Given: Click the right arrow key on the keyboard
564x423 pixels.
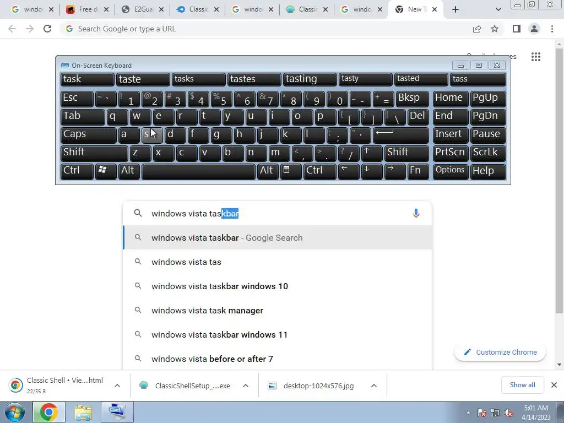Looking at the screenshot, I should point(394,171).
